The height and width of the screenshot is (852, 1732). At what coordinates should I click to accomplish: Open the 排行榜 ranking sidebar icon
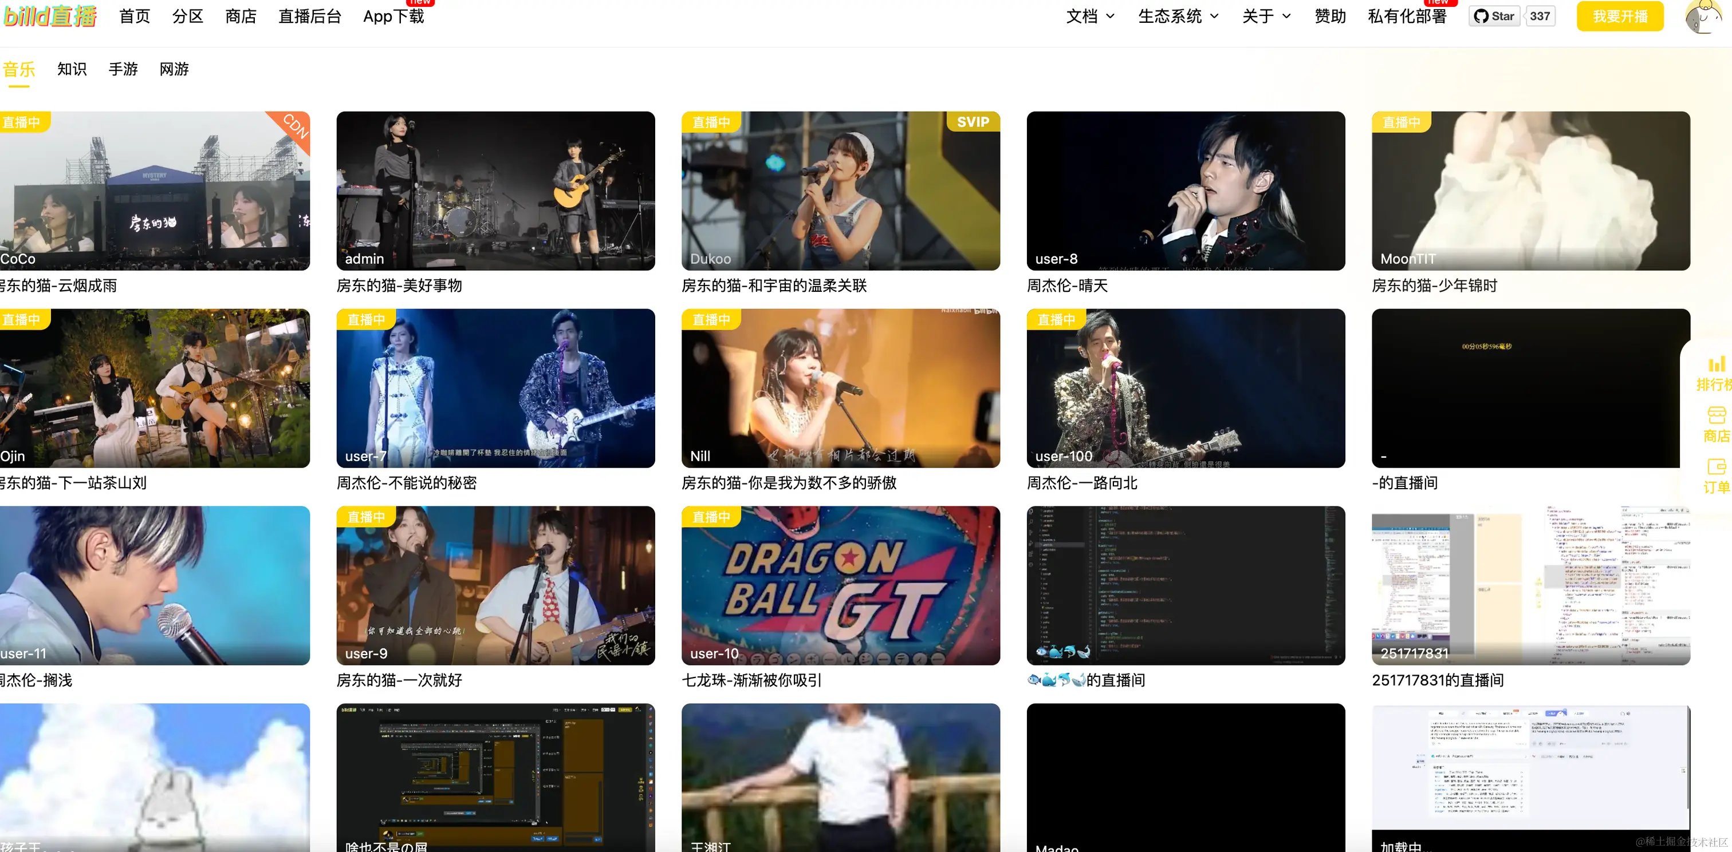[1715, 374]
